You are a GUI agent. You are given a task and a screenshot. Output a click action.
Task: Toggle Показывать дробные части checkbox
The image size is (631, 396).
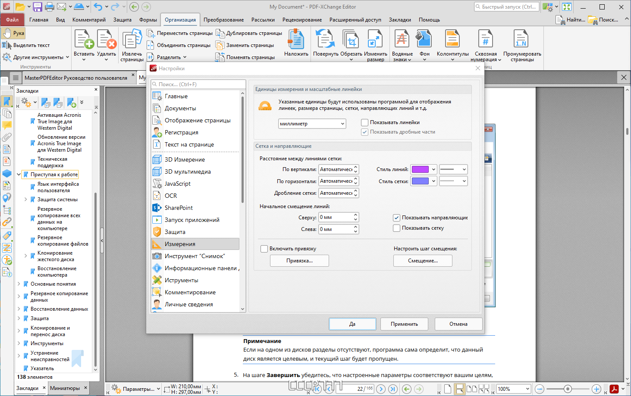[364, 132]
